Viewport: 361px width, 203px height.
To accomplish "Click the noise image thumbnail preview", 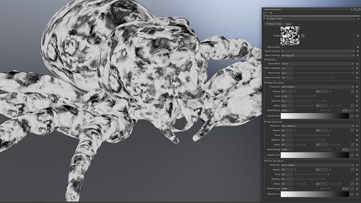I will (290, 36).
